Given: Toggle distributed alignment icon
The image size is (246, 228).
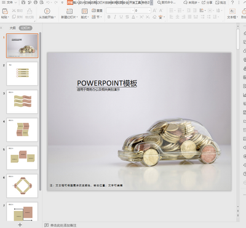Looking at the screenshot, I should point(196,17).
